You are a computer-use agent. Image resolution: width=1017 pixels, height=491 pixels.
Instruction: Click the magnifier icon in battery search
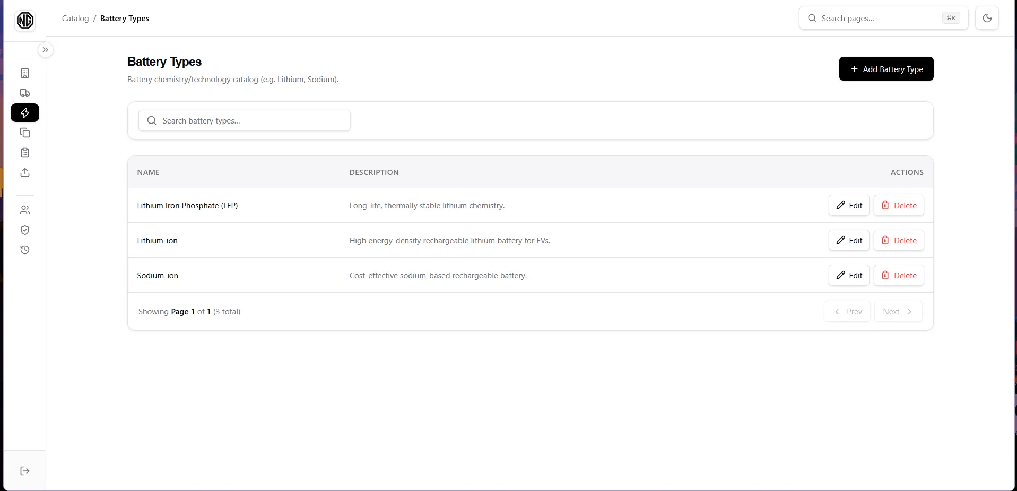click(x=152, y=120)
